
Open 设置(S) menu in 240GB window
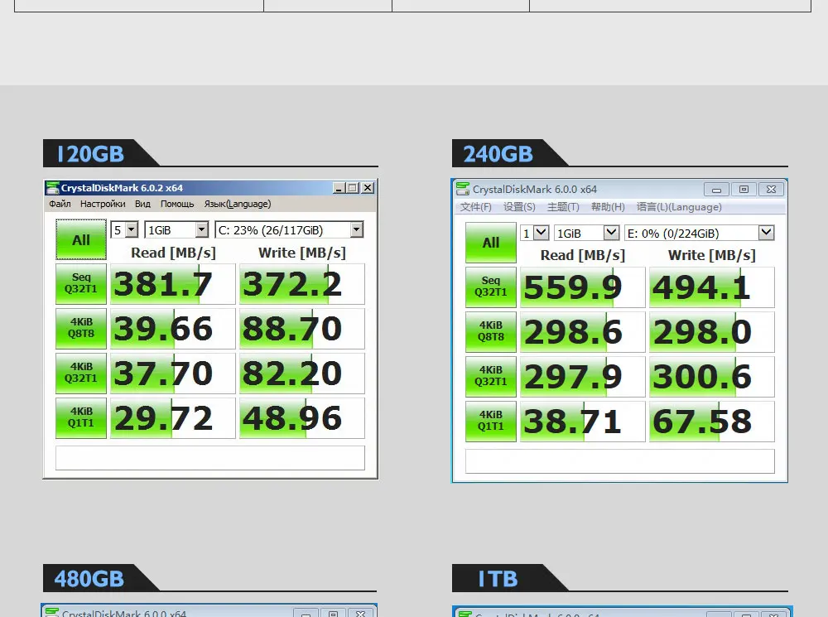[519, 207]
